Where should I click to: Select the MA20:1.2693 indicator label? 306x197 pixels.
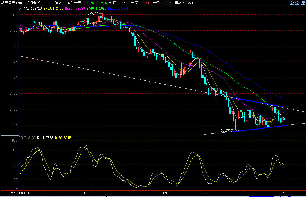(x=75, y=8)
